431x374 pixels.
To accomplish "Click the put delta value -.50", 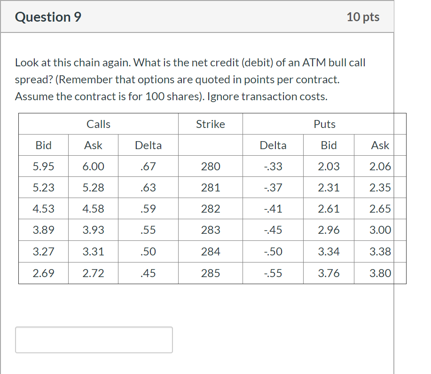I will [273, 251].
